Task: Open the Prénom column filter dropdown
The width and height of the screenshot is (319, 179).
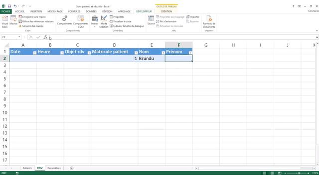Action: pos(190,53)
